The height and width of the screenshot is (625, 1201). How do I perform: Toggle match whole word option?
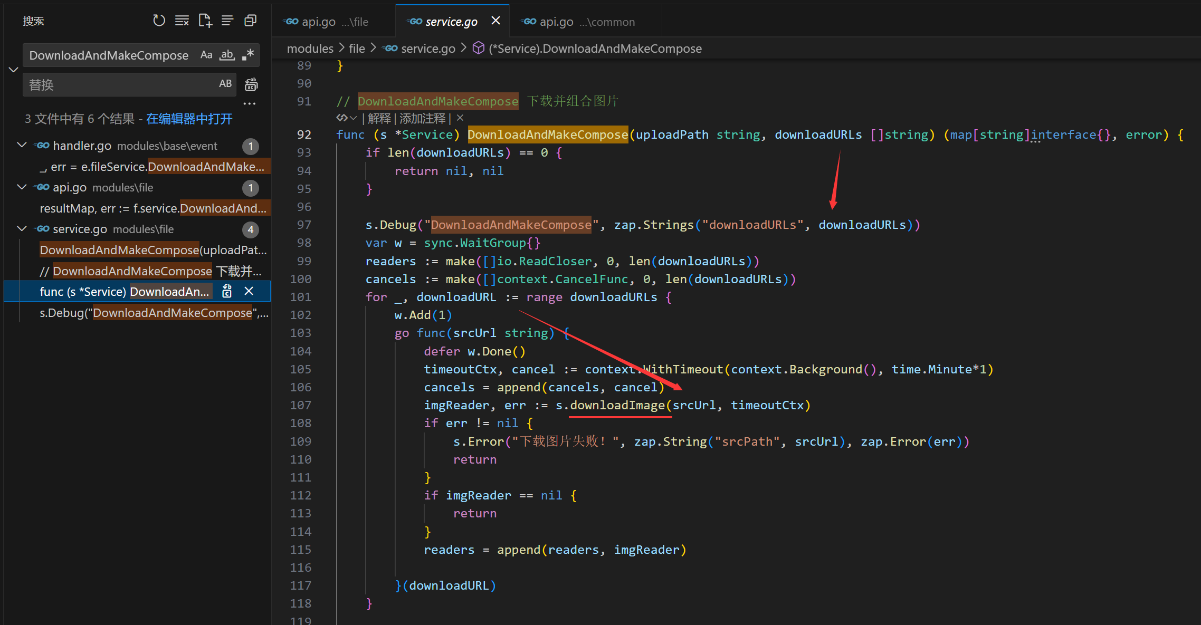click(227, 55)
